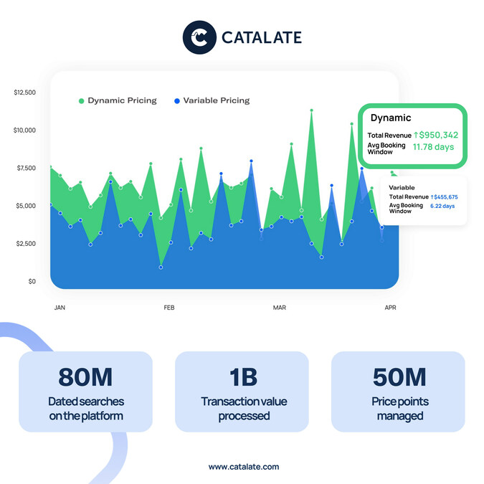Click the 1B transaction value card

pyautogui.click(x=242, y=392)
